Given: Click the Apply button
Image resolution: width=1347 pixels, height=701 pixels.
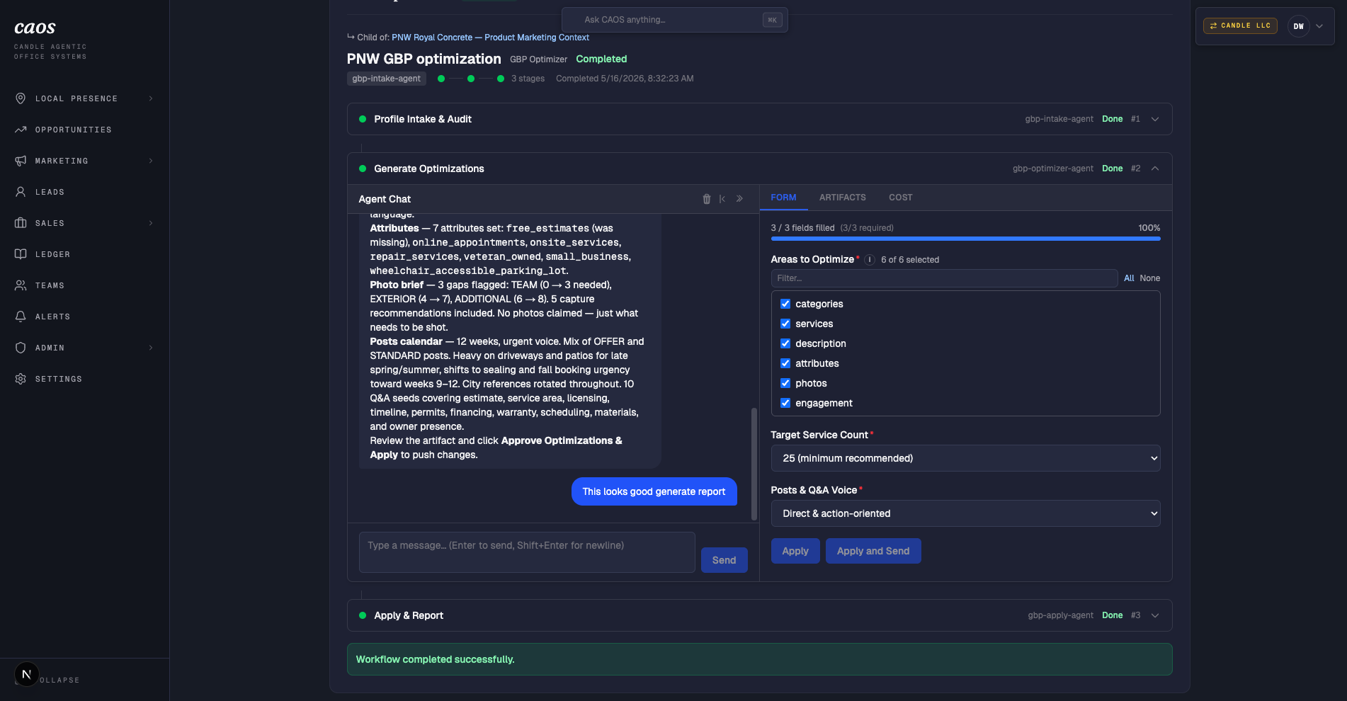Looking at the screenshot, I should coord(795,551).
